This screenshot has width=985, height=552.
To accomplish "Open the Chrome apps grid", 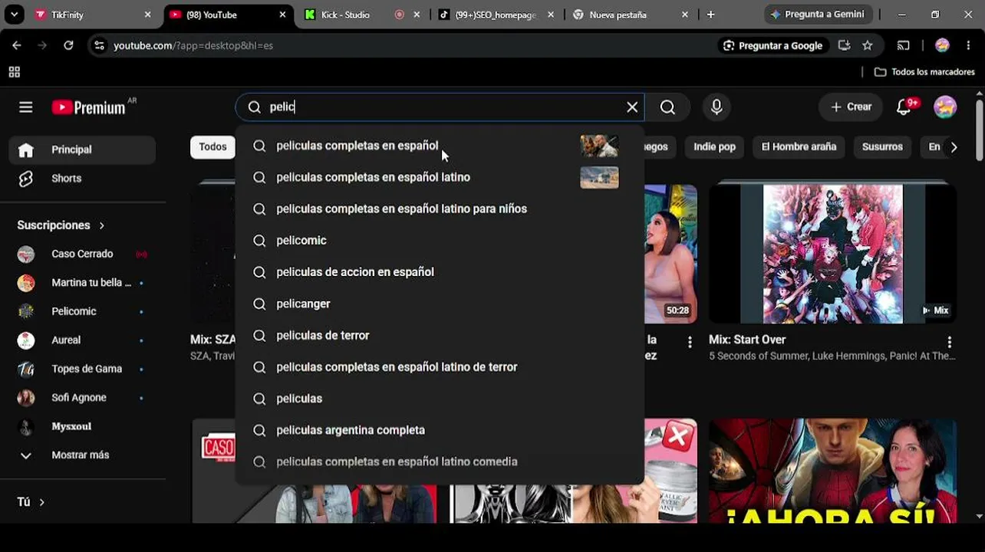I will pyautogui.click(x=14, y=72).
